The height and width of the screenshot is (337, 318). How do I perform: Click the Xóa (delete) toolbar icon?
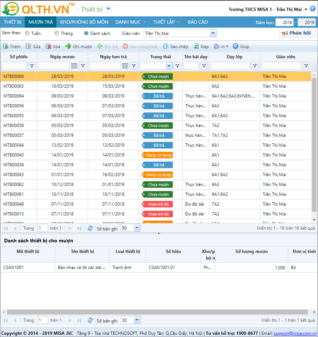click(48, 46)
